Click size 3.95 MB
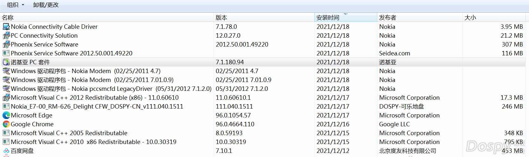This screenshot has width=529, height=157. (512, 27)
